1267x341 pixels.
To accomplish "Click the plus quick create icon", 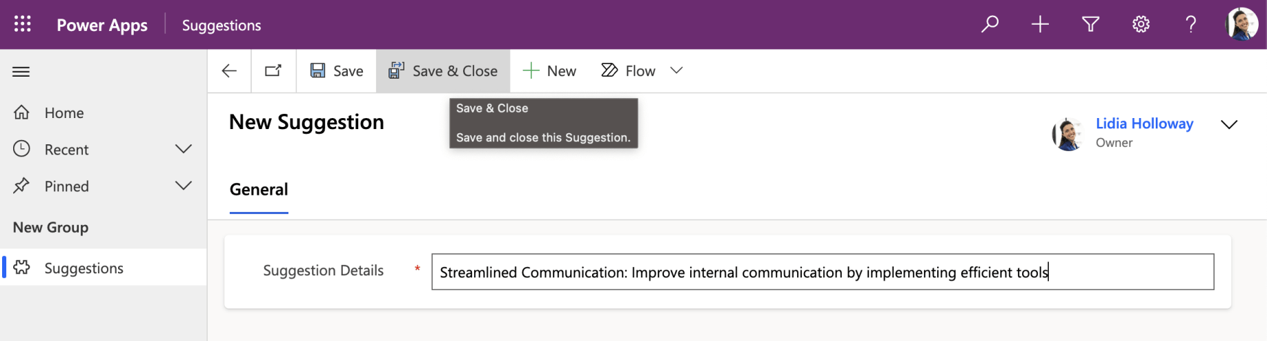I will point(1040,24).
